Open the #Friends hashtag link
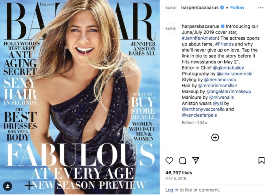 coord(224,44)
